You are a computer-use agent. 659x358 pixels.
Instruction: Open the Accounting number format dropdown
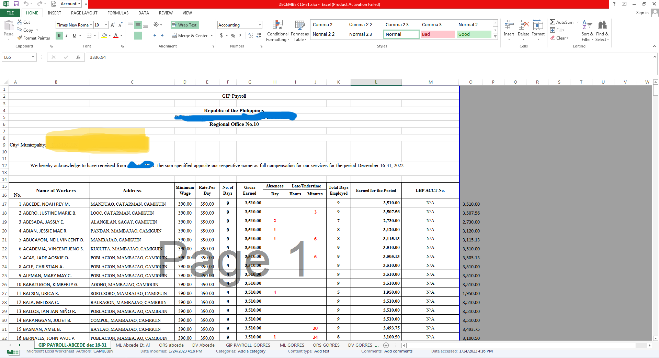(x=260, y=25)
